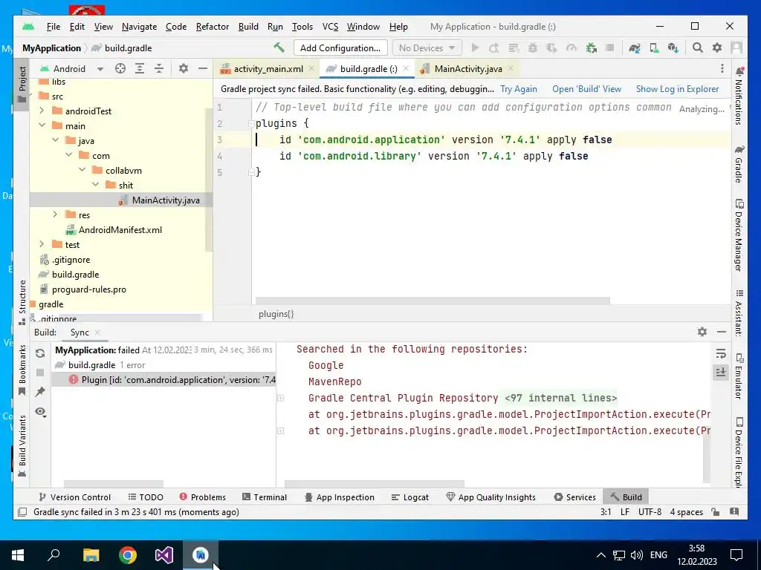Click the Build panel settings gear
Screen dimensions: 761x570
(702, 332)
